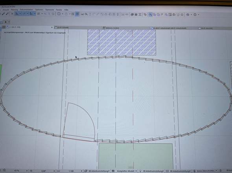Select the rectangle marquee icon in toolbar
Viewport: 232px width, 173px height.
click(x=59, y=14)
